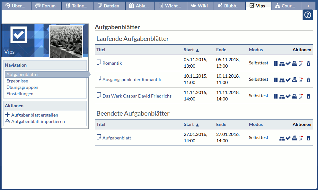The image size is (318, 190).
Task: Print the Romantik worksheet
Action: pos(294,63)
